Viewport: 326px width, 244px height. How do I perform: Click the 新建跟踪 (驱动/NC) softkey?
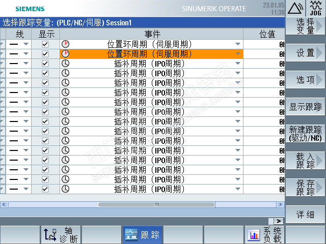[x=305, y=134]
